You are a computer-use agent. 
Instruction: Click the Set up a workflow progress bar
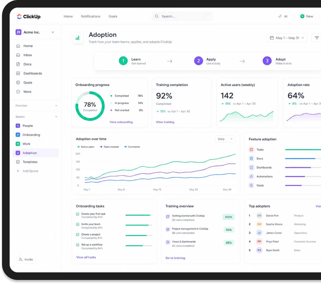click(139, 246)
